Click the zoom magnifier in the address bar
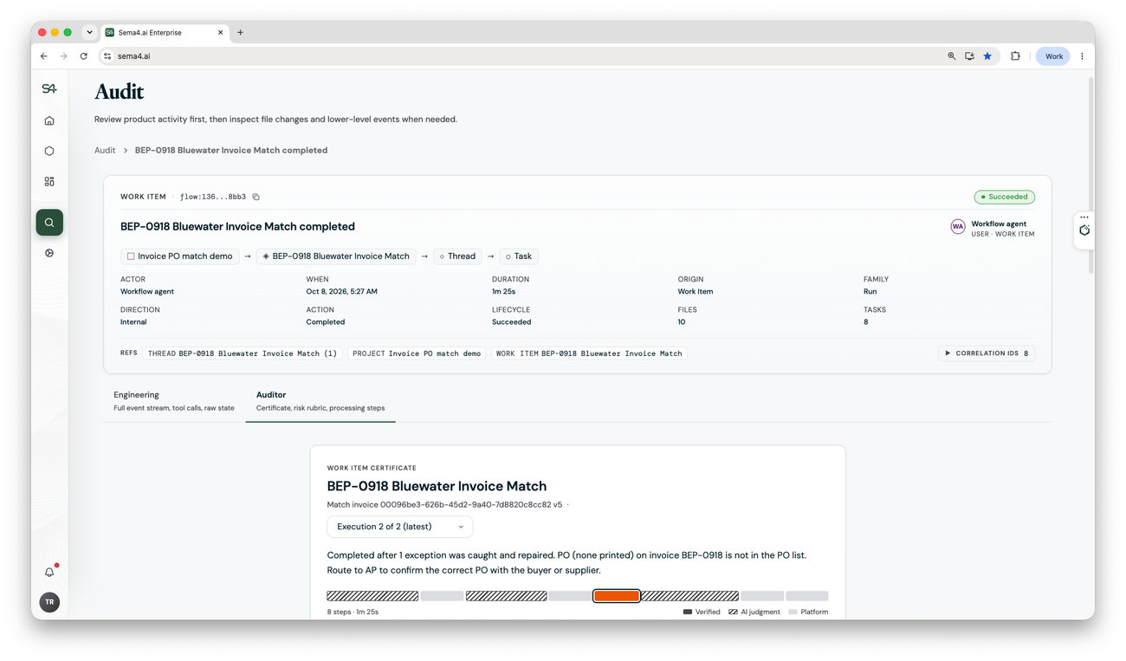Viewport: 1126px width, 661px height. click(x=951, y=56)
